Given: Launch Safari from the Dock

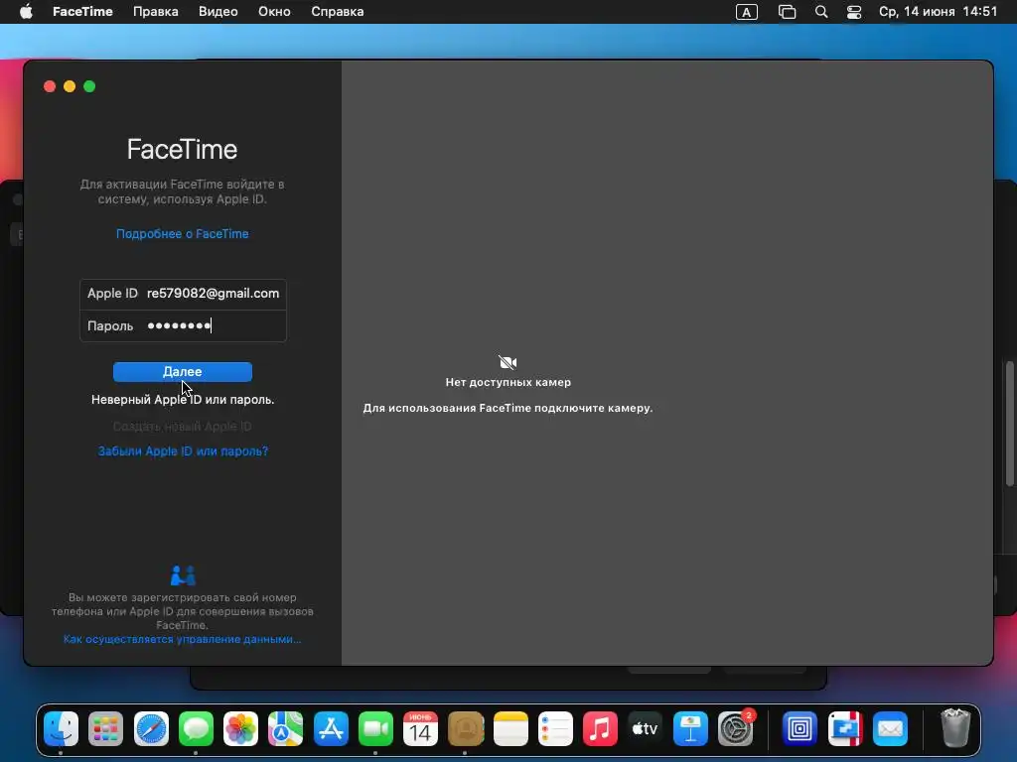Looking at the screenshot, I should pos(151,728).
